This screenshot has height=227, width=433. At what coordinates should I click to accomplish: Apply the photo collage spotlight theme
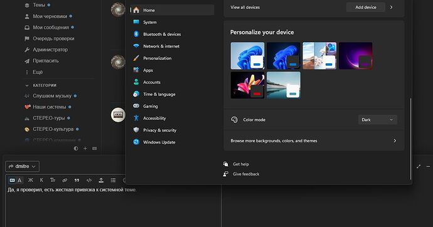click(319, 56)
